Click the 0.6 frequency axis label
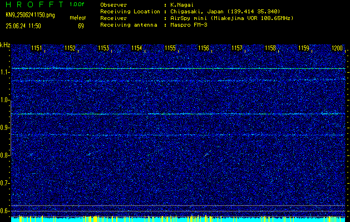 pyautogui.click(x=4, y=211)
